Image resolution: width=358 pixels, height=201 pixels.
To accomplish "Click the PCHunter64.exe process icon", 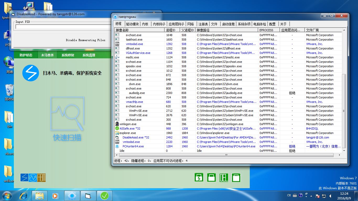I will coord(117,146).
